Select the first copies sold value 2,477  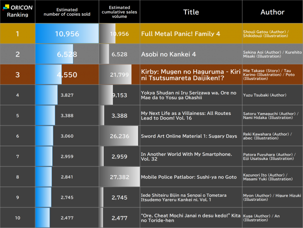click(x=67, y=218)
